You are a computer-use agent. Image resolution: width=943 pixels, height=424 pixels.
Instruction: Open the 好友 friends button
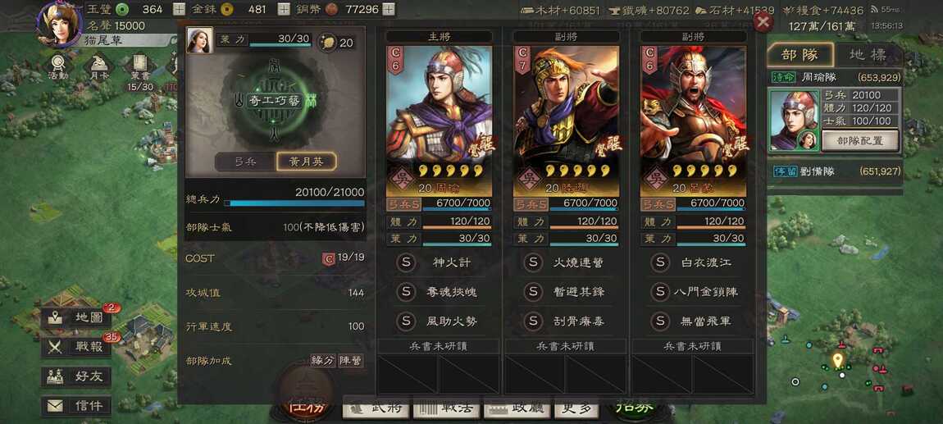(x=77, y=376)
